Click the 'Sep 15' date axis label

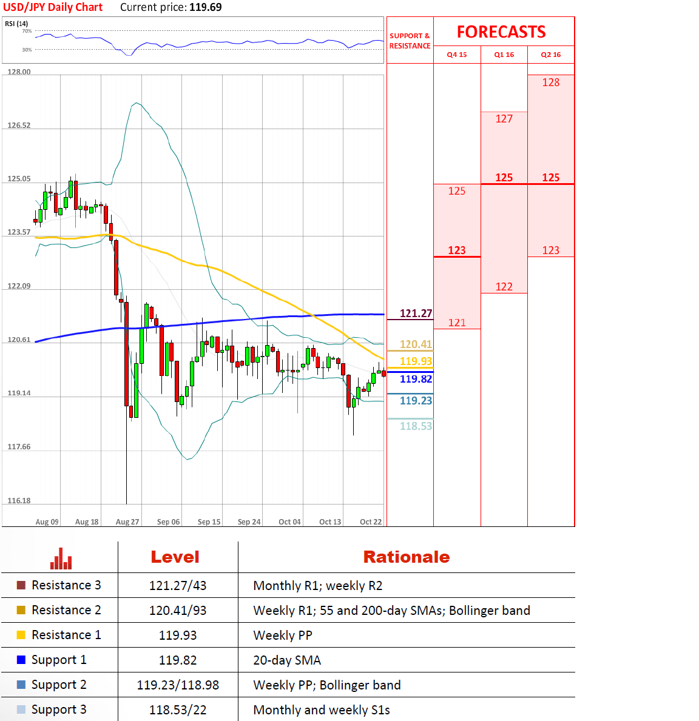coord(209,522)
